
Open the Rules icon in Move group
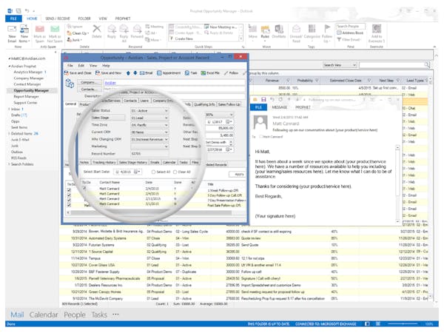tap(265, 32)
